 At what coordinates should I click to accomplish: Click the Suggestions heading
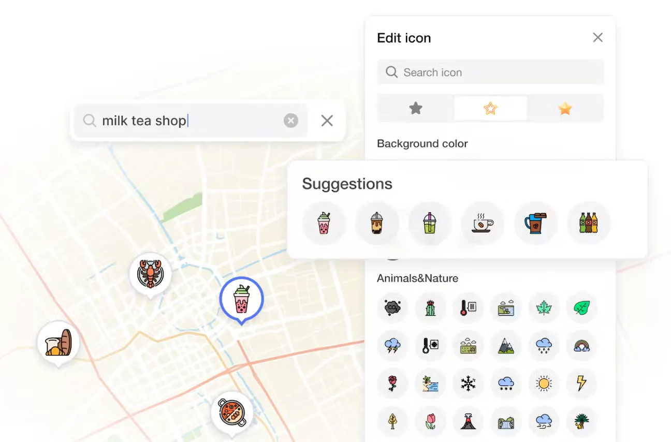(x=347, y=184)
